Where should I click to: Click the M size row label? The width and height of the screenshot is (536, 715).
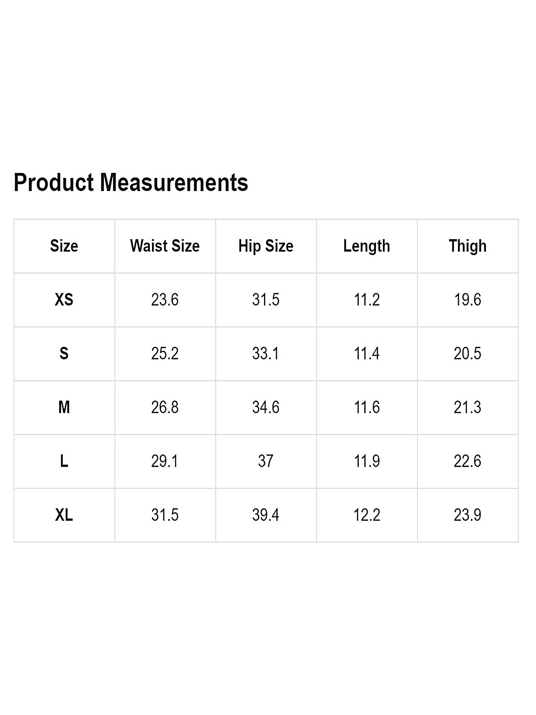64,407
